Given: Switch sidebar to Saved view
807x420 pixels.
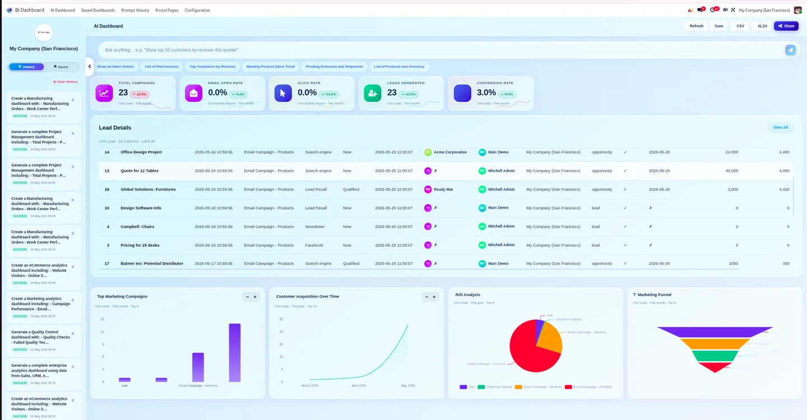Looking at the screenshot, I should (x=61, y=67).
